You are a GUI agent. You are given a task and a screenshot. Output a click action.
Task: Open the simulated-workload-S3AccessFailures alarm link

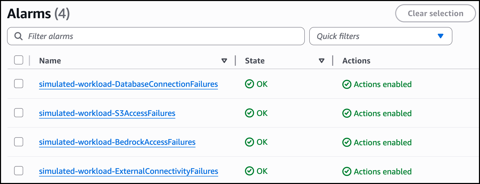tap(107, 113)
